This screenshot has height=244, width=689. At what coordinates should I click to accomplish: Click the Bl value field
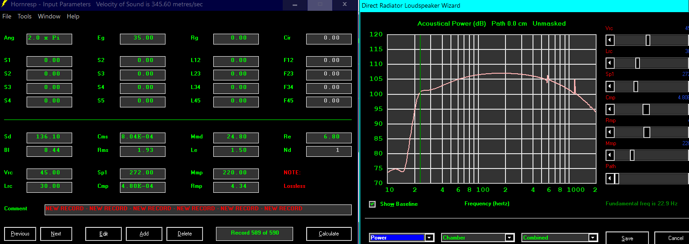[49, 151]
